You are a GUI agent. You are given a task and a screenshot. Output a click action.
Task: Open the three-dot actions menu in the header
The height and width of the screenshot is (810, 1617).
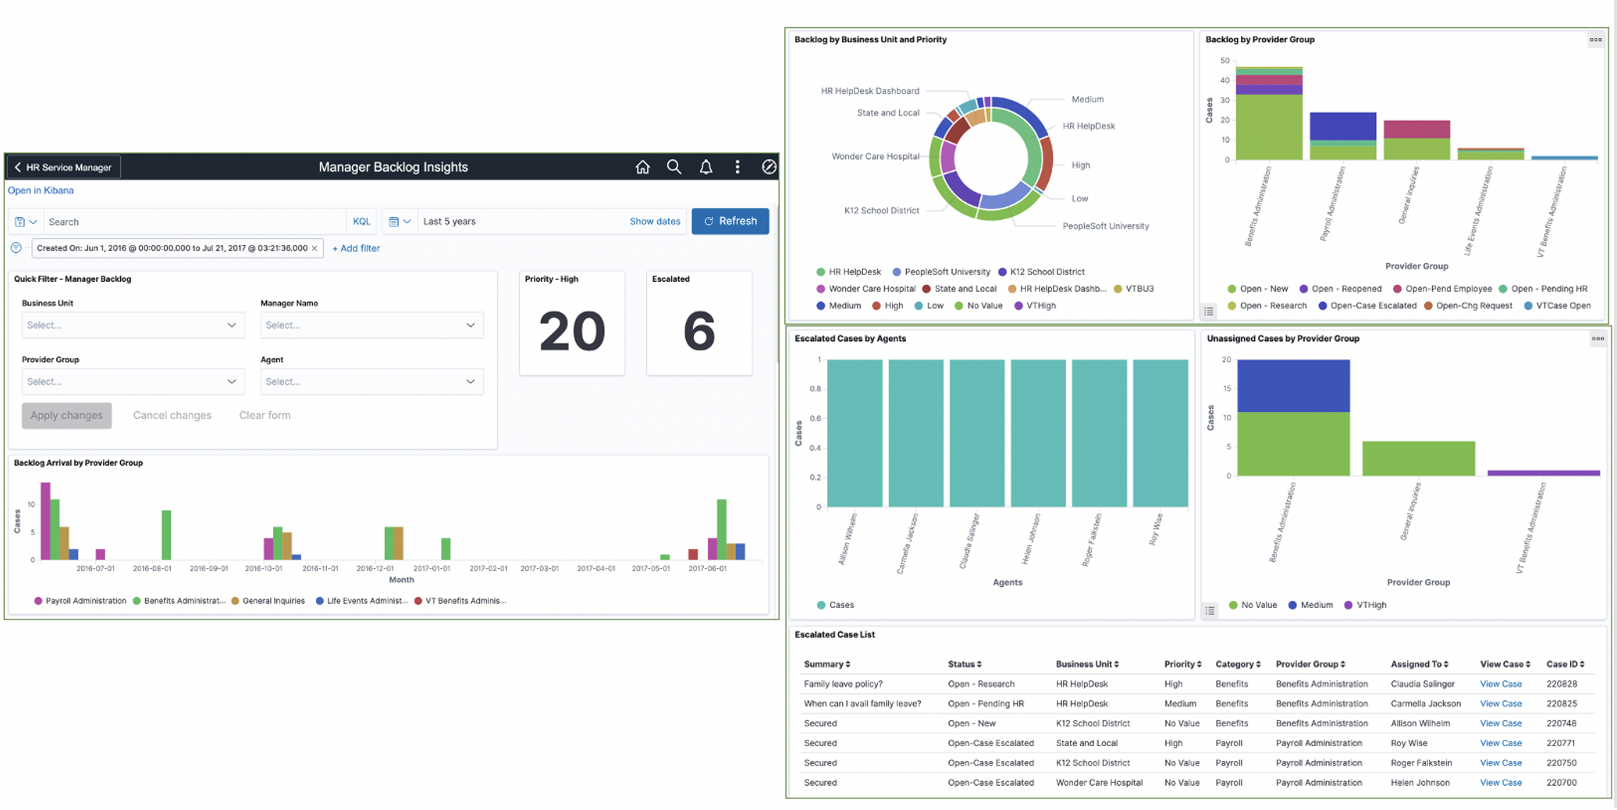click(737, 166)
